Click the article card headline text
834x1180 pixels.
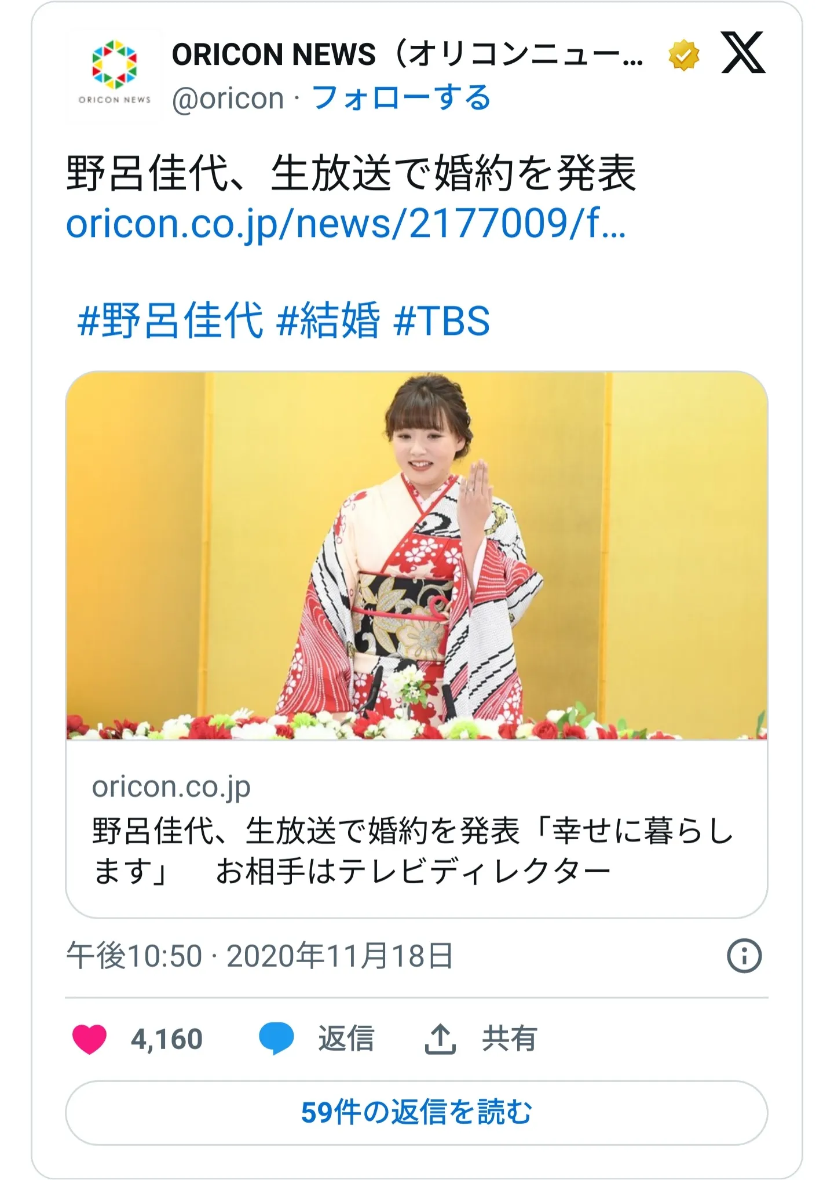413,850
